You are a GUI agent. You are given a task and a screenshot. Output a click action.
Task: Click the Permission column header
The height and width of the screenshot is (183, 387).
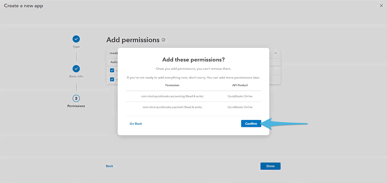[x=172, y=85]
